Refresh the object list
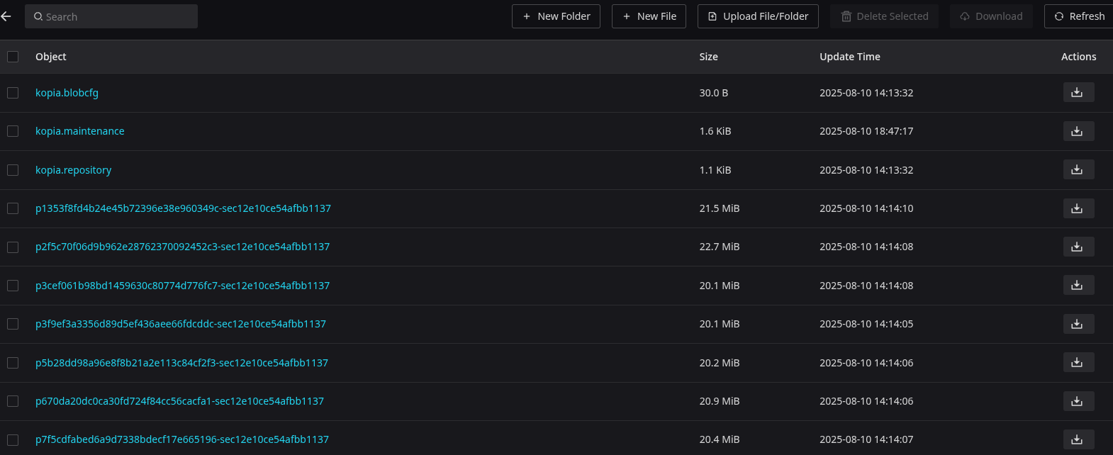This screenshot has height=455, width=1113. tap(1079, 16)
